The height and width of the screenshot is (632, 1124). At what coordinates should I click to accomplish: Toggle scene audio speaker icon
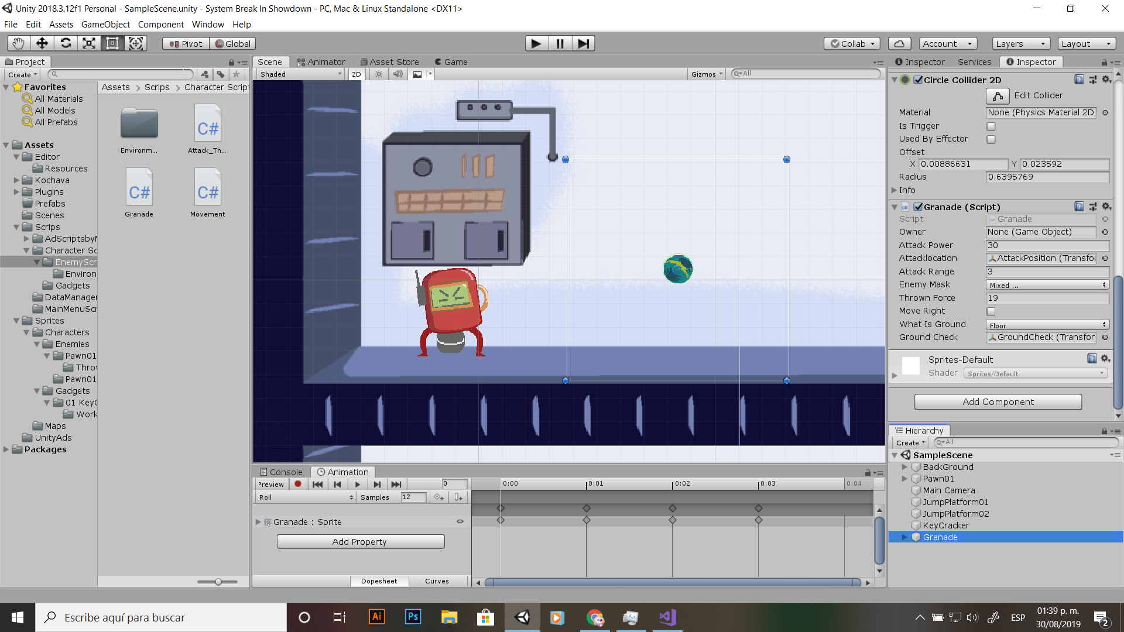(398, 74)
